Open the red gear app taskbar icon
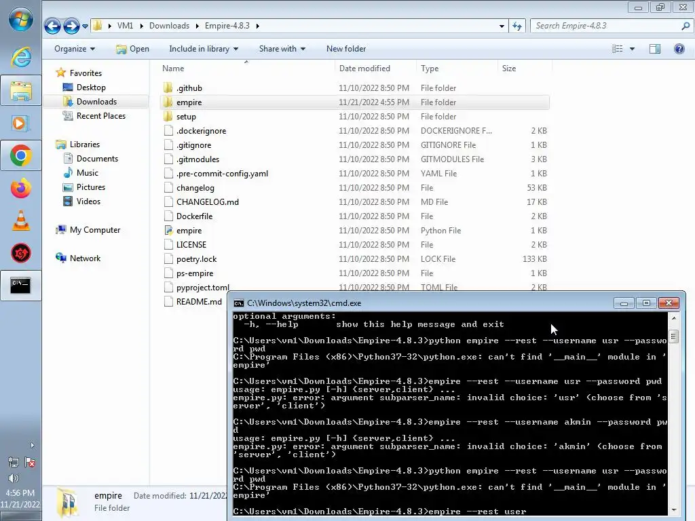Viewport: 695px width, 521px height. coord(21,254)
